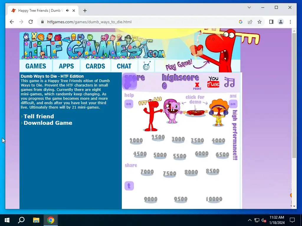The height and width of the screenshot is (226, 302).
Task: Bookmark this page with star icon
Action: (x=260, y=22)
